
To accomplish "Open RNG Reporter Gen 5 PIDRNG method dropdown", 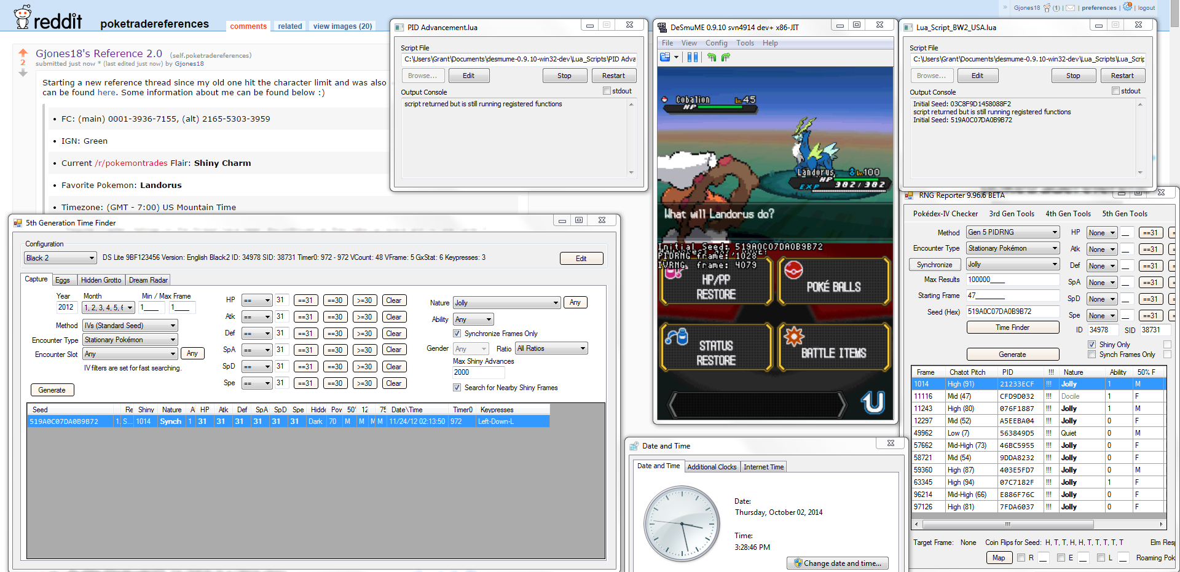I will [1013, 232].
